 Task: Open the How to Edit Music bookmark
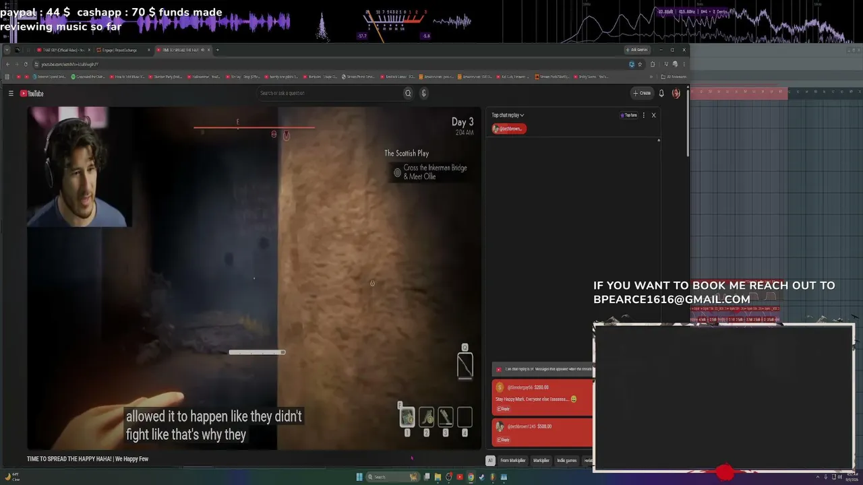[x=127, y=77]
